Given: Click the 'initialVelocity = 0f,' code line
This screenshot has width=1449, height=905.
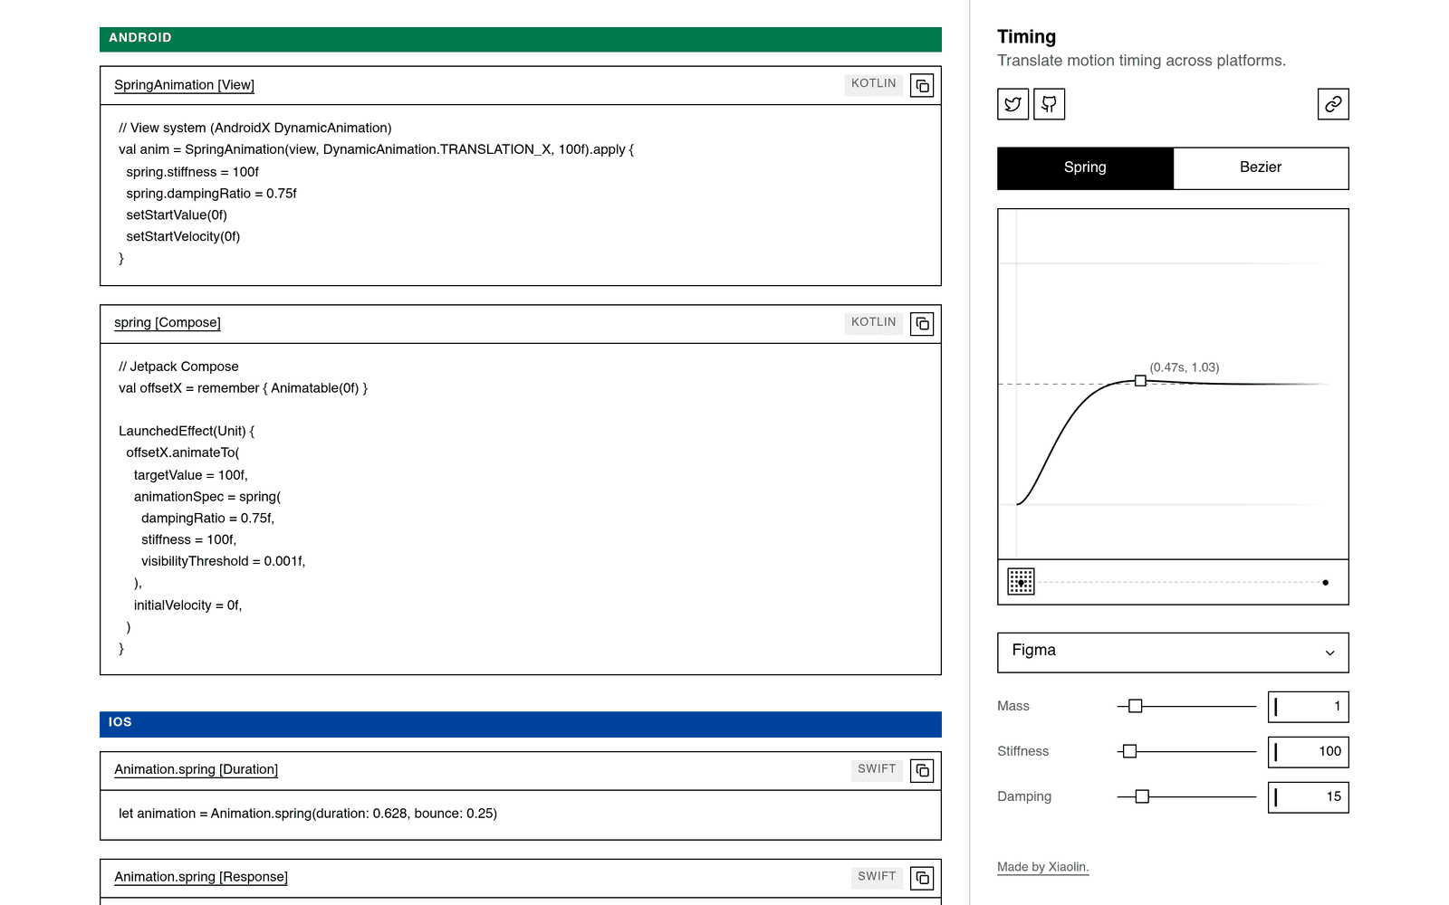Looking at the screenshot, I should point(187,605).
